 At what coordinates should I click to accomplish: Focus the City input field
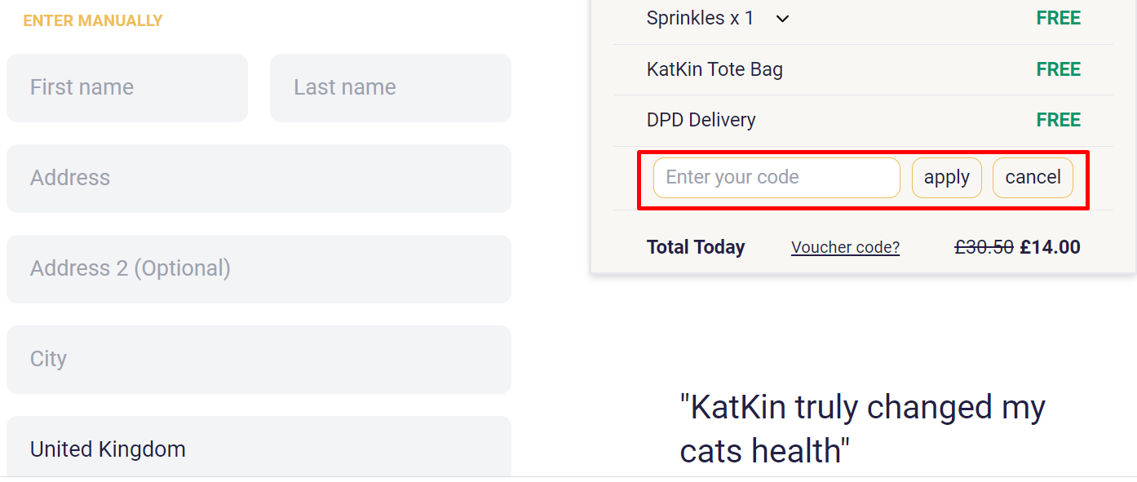click(x=259, y=359)
